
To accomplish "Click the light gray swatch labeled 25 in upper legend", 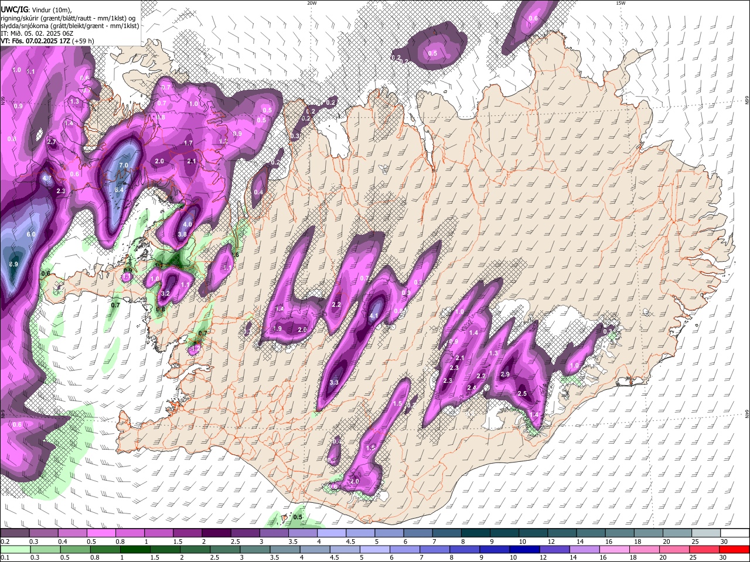I will pyautogui.click(x=706, y=533).
